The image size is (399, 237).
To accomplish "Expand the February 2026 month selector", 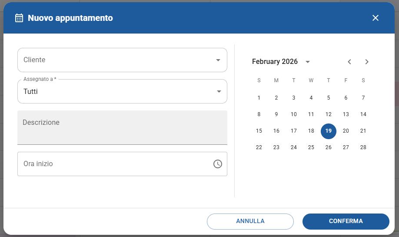I will pyautogui.click(x=308, y=62).
